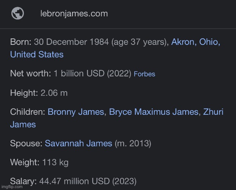
Task: Follow the Ohio link
Action: click(x=209, y=42)
